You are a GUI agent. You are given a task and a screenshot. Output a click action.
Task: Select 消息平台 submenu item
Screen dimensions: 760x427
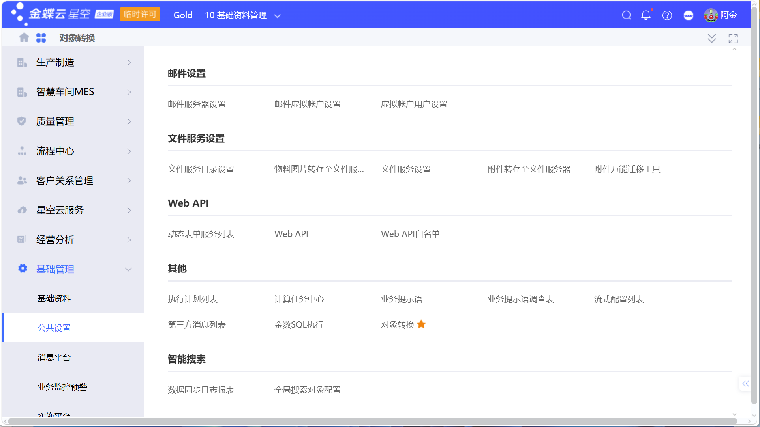point(54,358)
